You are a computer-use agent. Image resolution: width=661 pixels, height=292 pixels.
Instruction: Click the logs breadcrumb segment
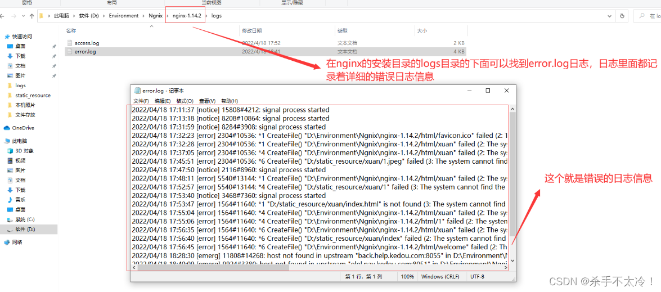216,16
